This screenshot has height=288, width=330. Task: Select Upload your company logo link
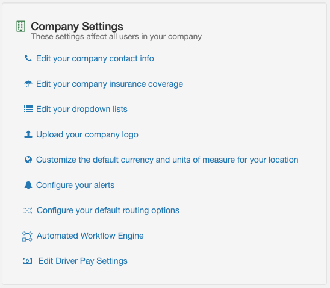coord(87,134)
